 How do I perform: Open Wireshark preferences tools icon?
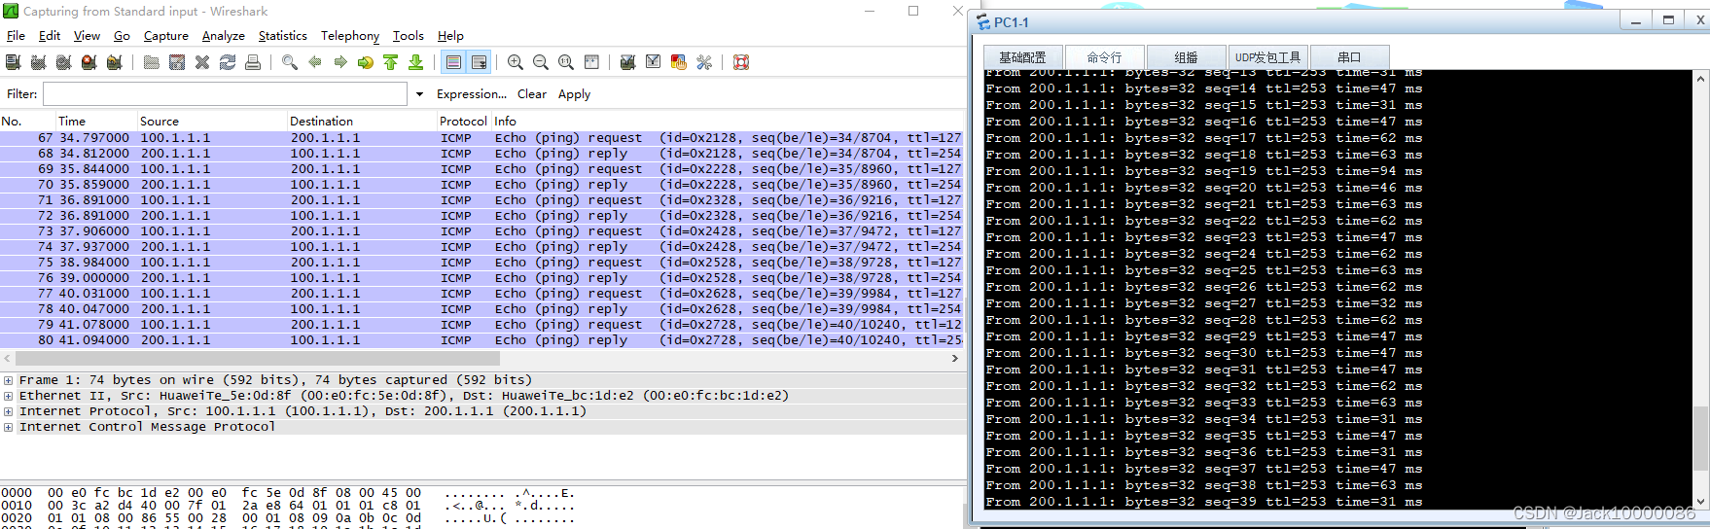point(704,62)
